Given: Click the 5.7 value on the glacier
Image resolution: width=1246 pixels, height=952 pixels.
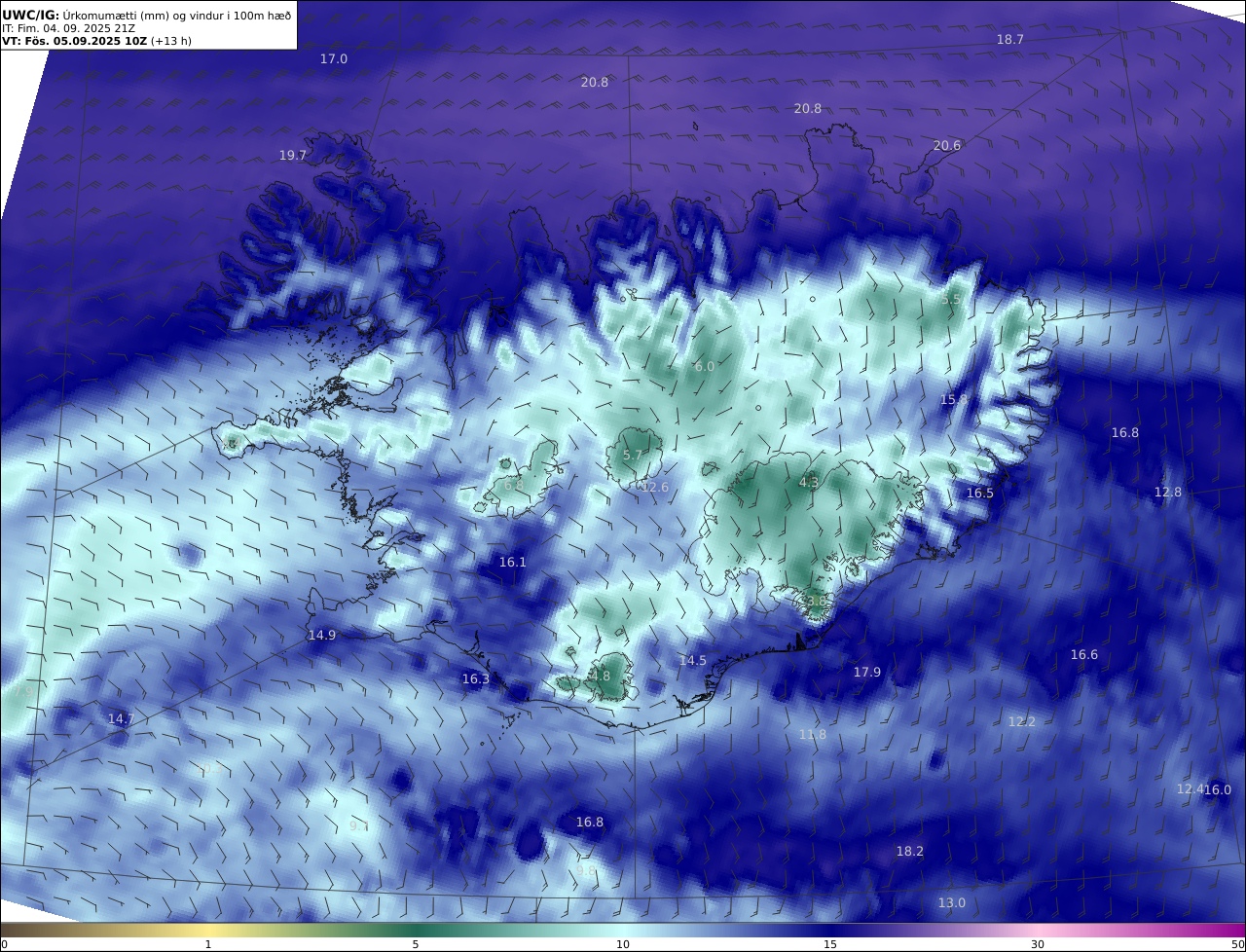Looking at the screenshot, I should (x=633, y=456).
